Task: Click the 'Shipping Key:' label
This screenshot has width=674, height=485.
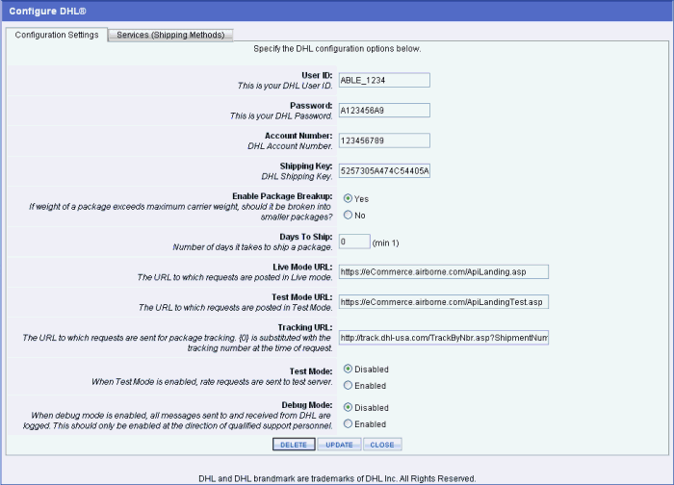Action: point(306,166)
